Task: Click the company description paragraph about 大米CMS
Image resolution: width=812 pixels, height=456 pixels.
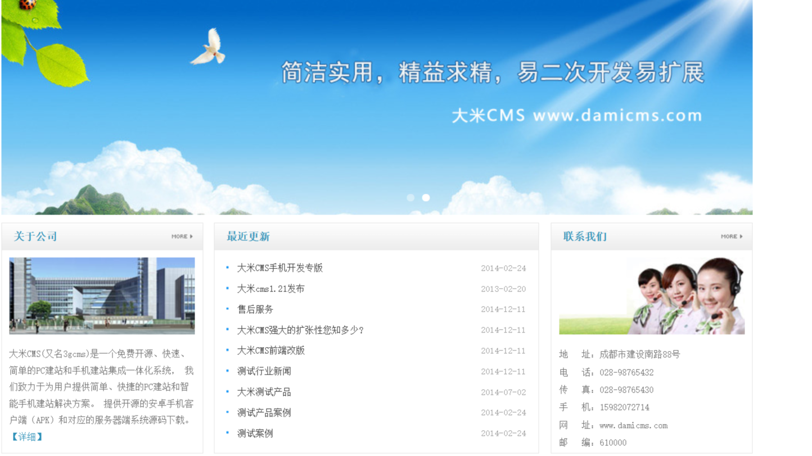Action: (101, 387)
